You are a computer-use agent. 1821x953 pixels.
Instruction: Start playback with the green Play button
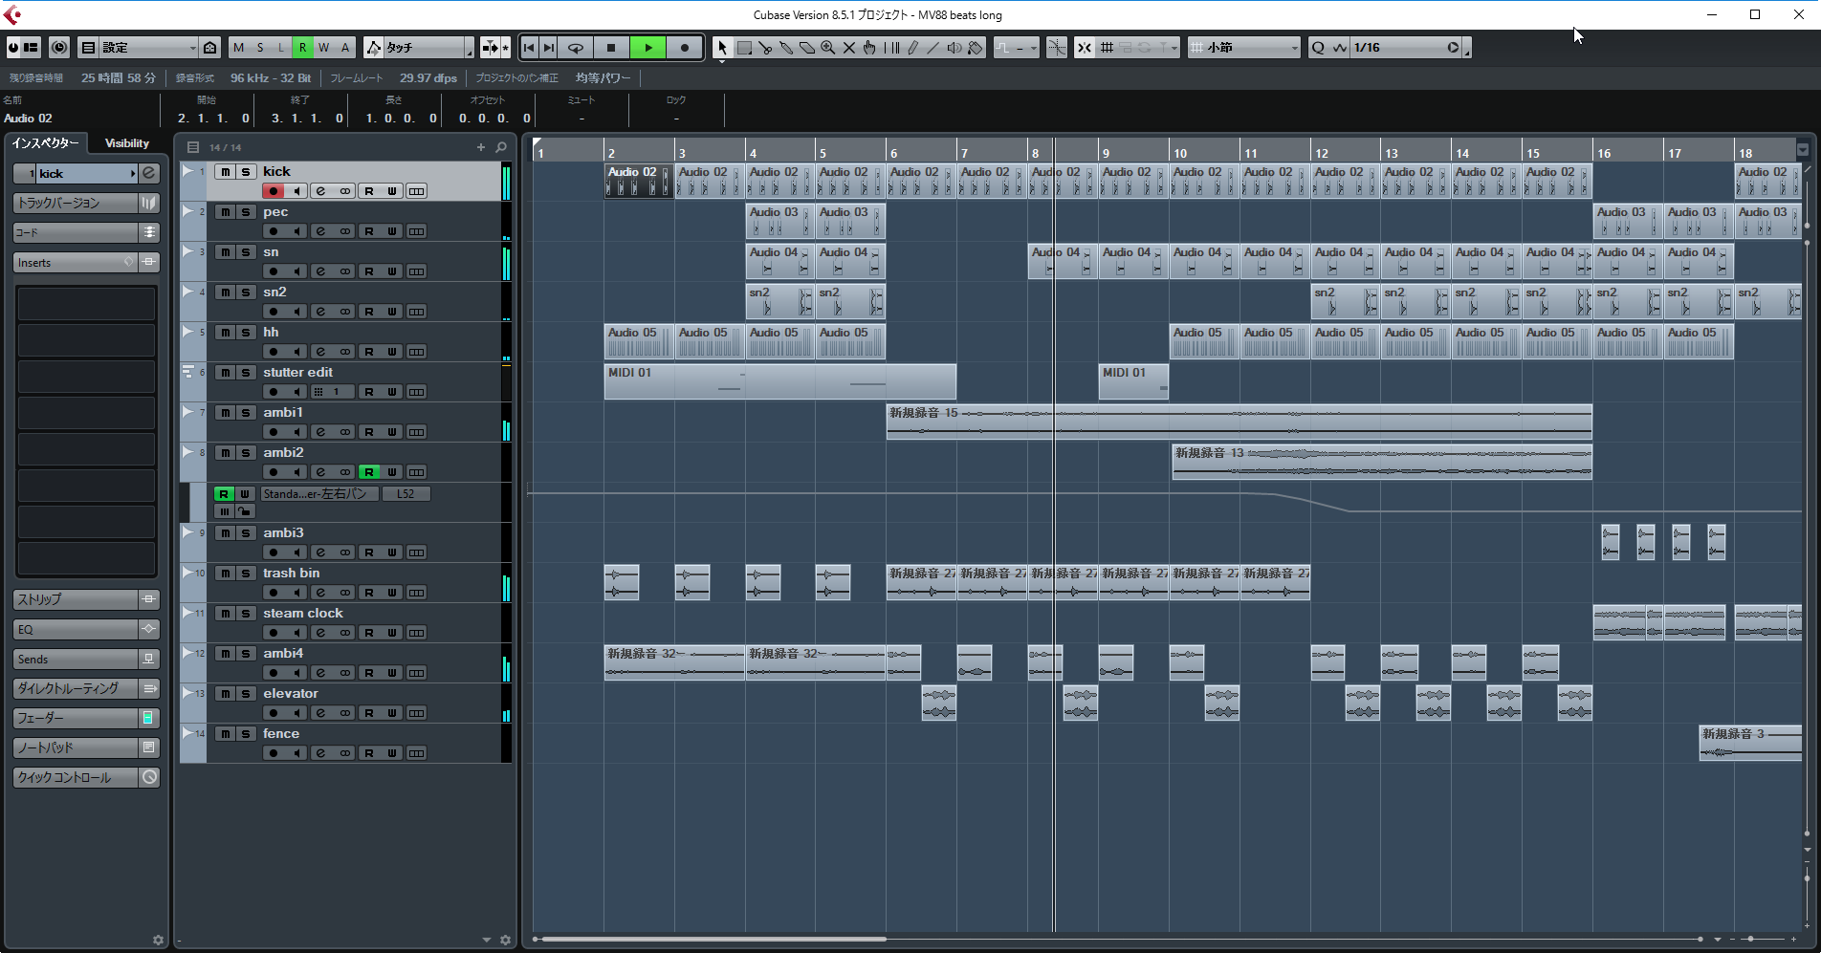point(648,48)
